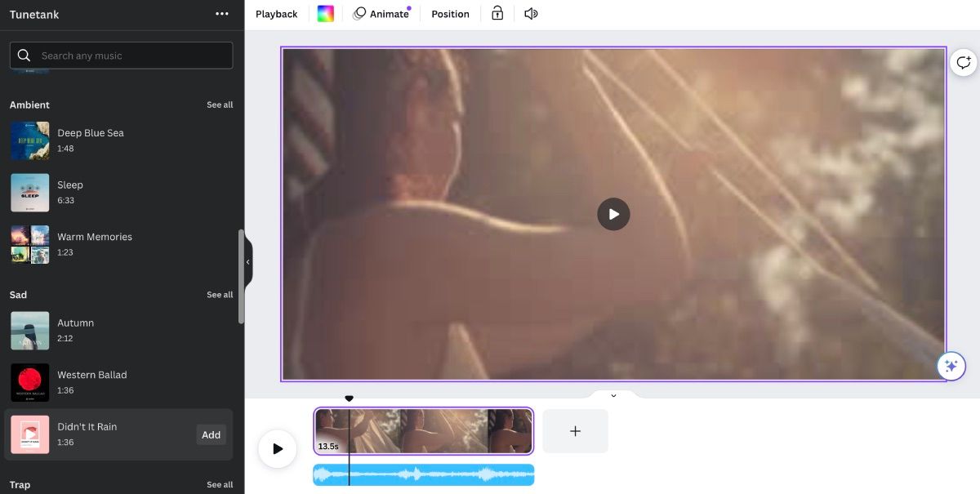
Task: Click the music search input field
Action: (122, 55)
